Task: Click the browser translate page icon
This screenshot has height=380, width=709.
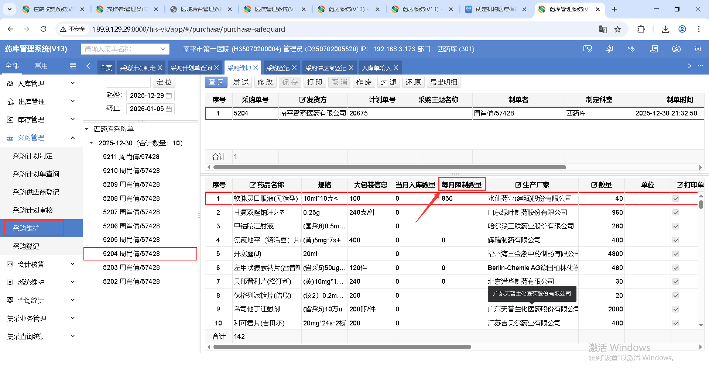Action: click(602, 29)
